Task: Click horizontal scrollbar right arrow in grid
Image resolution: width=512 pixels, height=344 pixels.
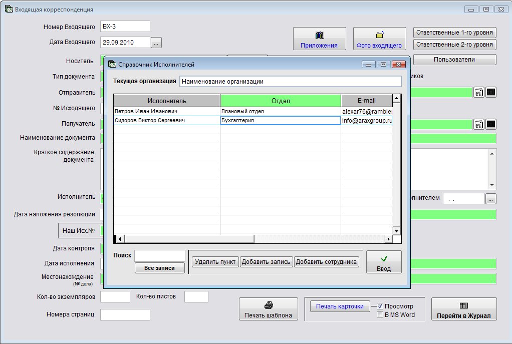Action: [x=388, y=239]
